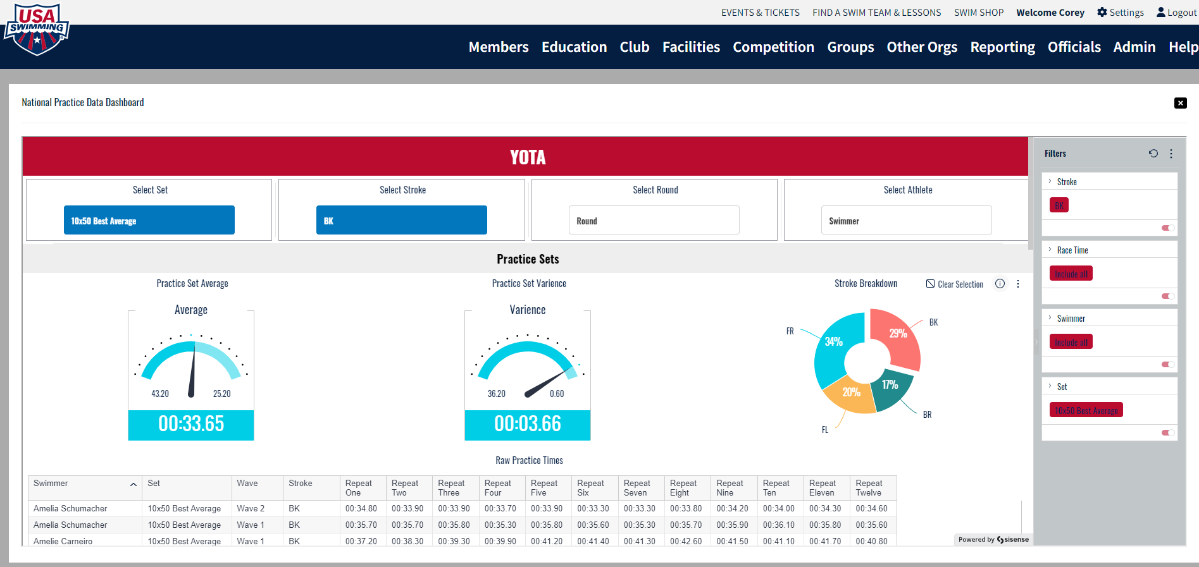Click the Varience gauge value 00:03.66
1199x567 pixels.
click(x=528, y=424)
